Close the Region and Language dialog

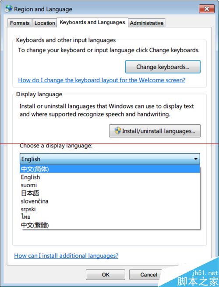point(207,9)
